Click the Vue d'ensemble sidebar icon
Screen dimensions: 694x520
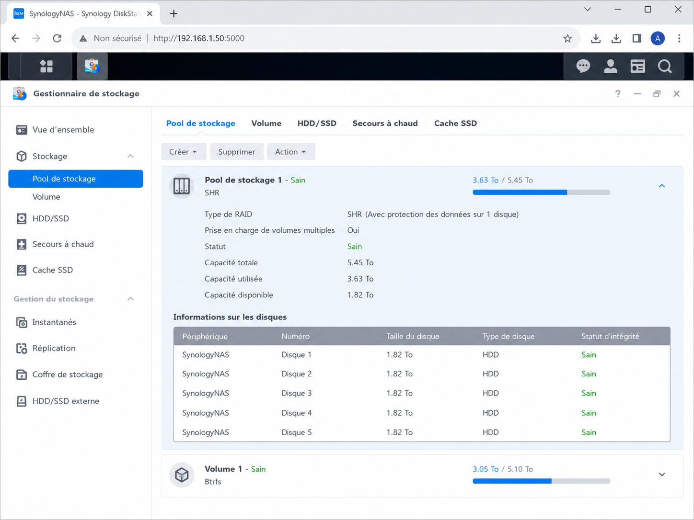[22, 130]
